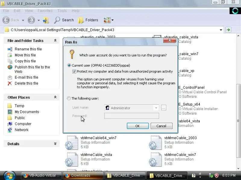The height and width of the screenshot is (180, 241).
Task: Click the green Go arrow button
Action: point(228,30)
